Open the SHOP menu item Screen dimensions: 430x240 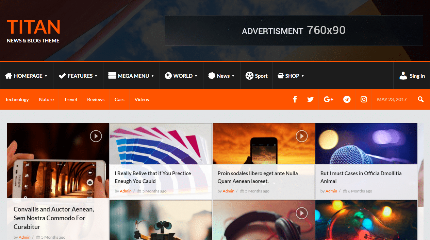pos(291,76)
